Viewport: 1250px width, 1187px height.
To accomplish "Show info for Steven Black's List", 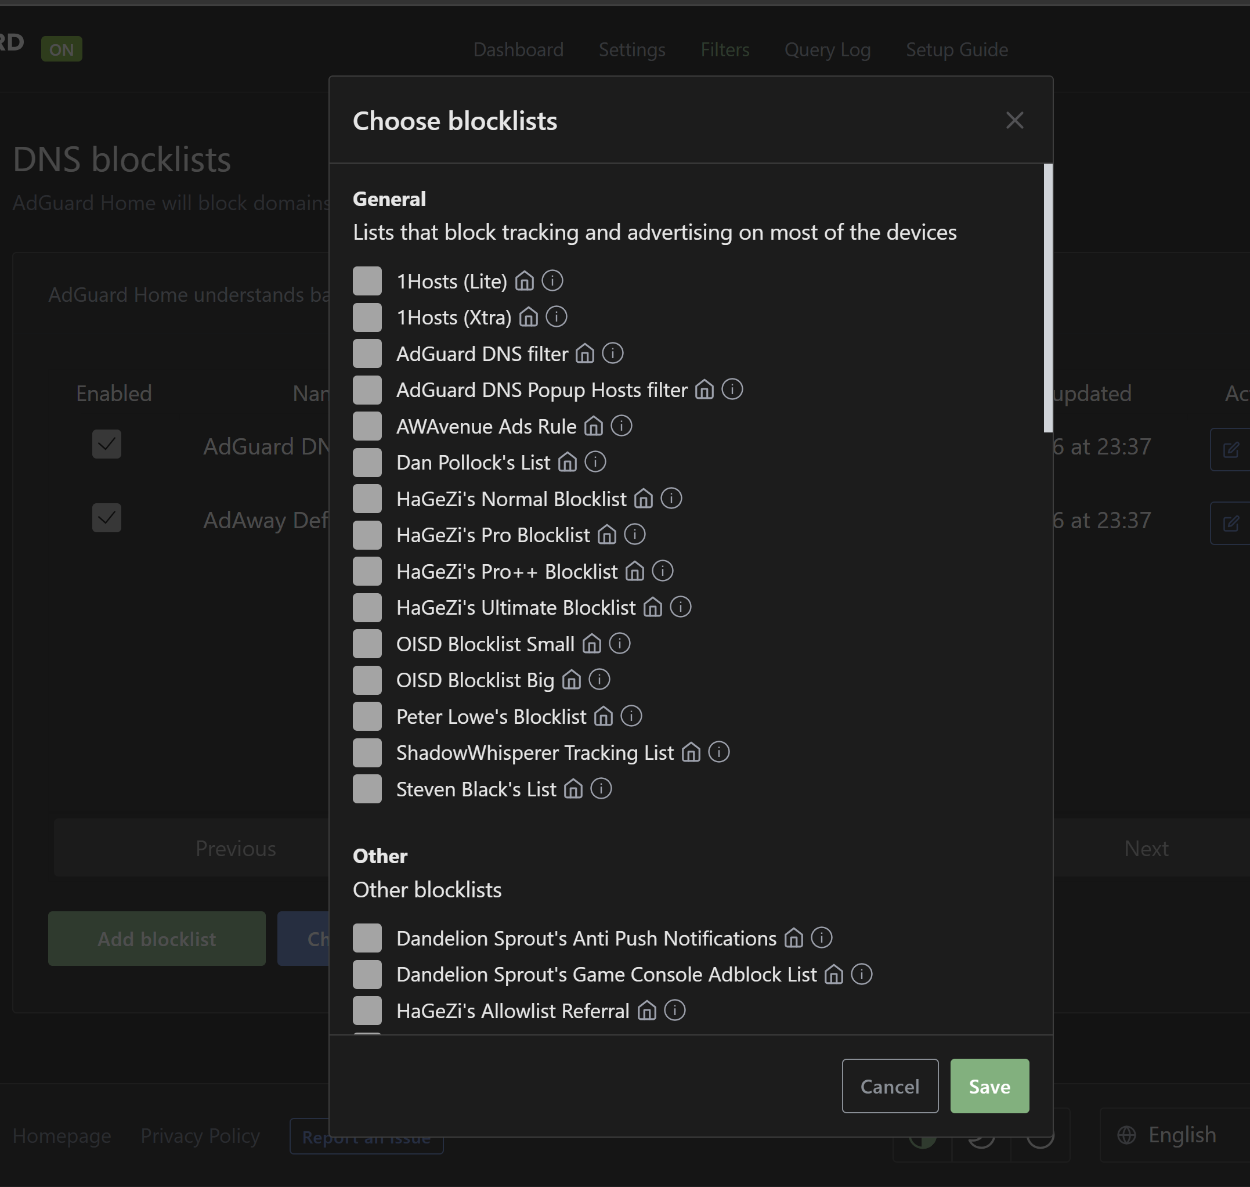I will 601,789.
